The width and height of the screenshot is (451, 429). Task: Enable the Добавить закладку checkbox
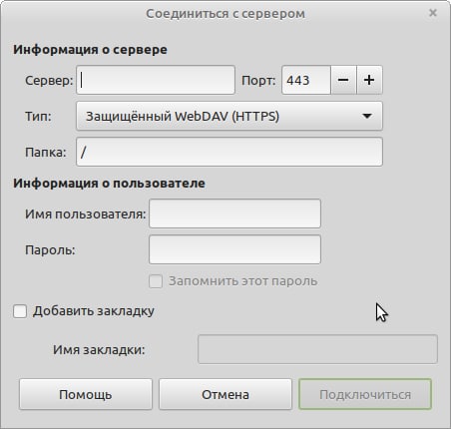click(x=20, y=311)
